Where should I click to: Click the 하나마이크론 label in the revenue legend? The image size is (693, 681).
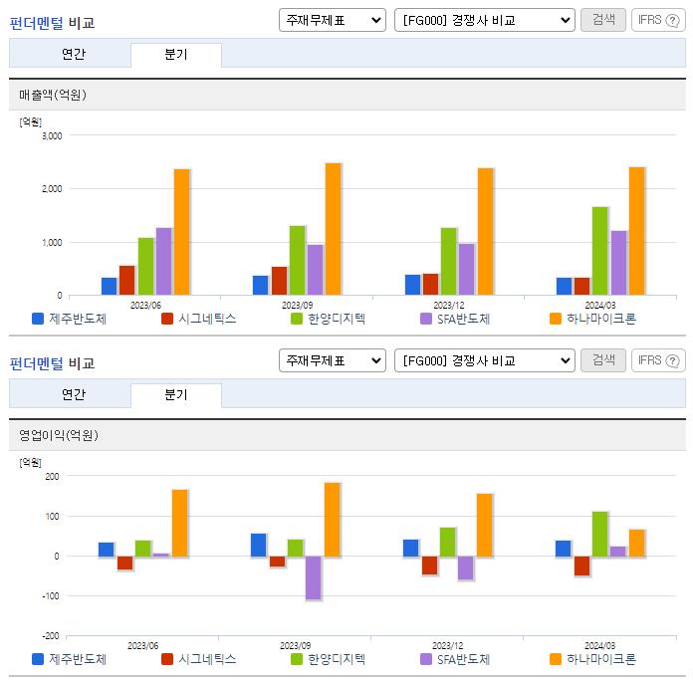click(601, 319)
